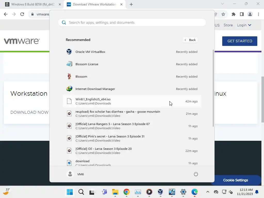264x198 pixels.
Task: Open VirtualBox from the taskbar
Action: click(160, 192)
